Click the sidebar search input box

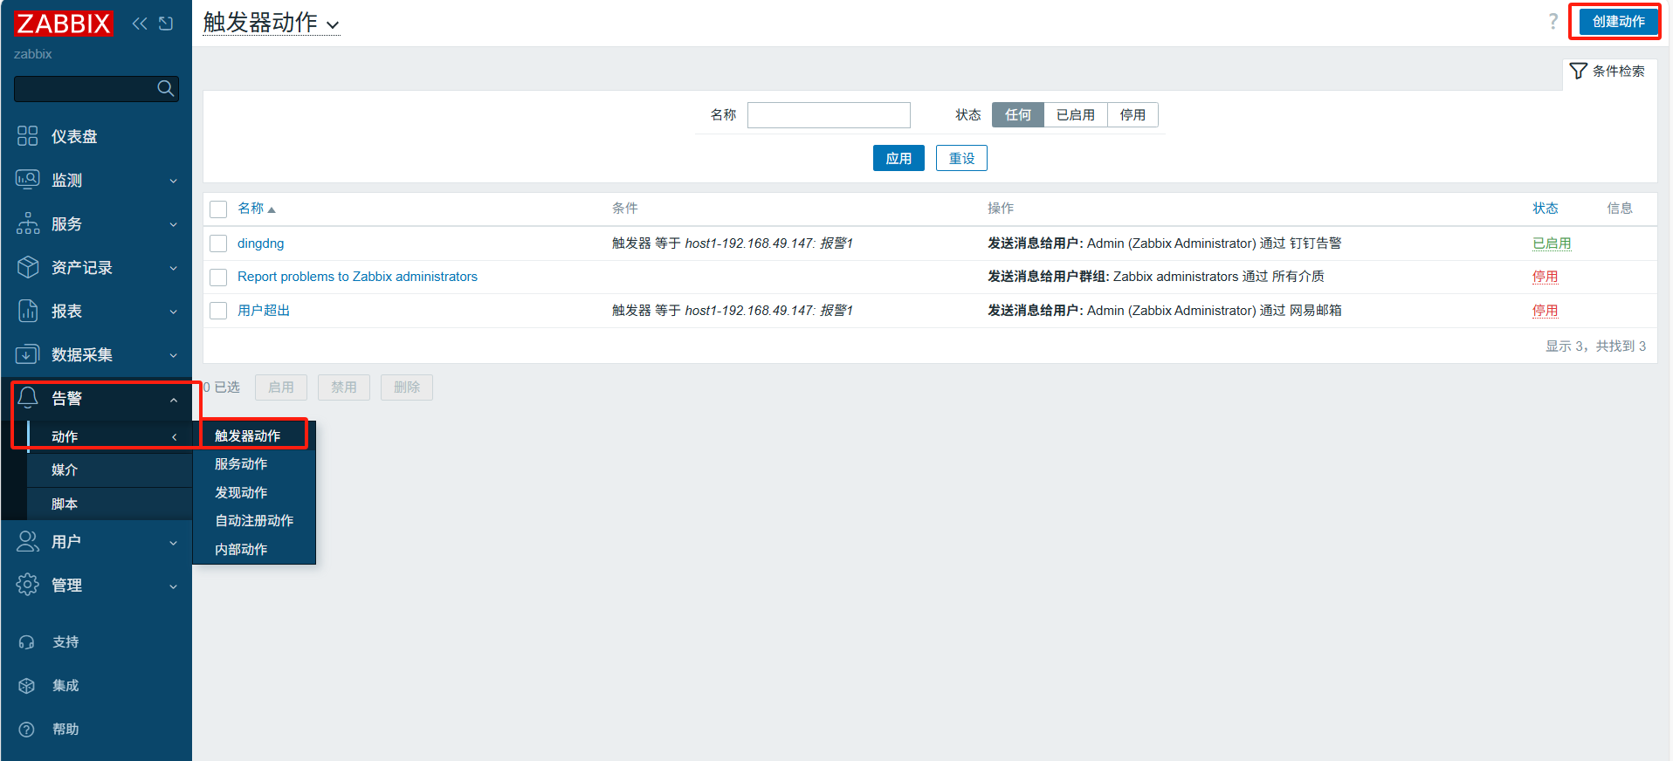[x=96, y=89]
